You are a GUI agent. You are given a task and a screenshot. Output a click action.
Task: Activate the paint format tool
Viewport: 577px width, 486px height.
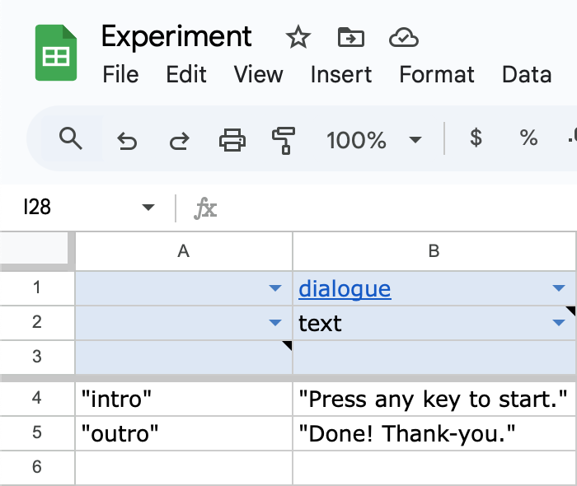(284, 140)
